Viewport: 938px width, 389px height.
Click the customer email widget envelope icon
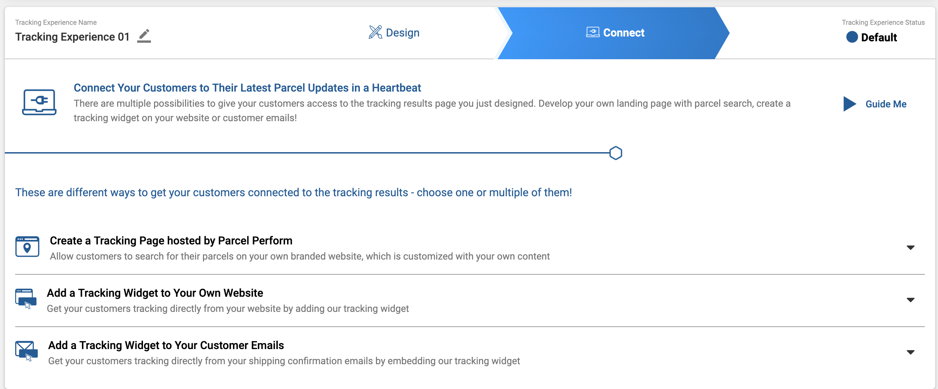click(x=26, y=351)
